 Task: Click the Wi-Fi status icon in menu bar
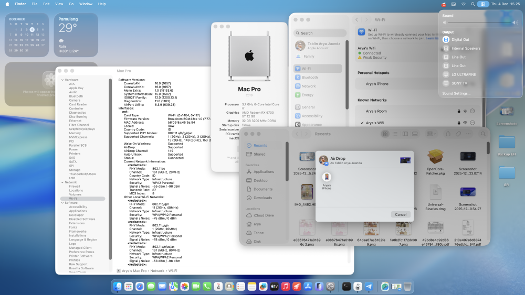[464, 4]
